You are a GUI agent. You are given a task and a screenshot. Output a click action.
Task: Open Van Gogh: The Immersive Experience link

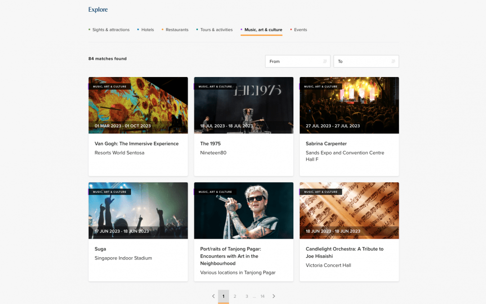tap(136, 144)
